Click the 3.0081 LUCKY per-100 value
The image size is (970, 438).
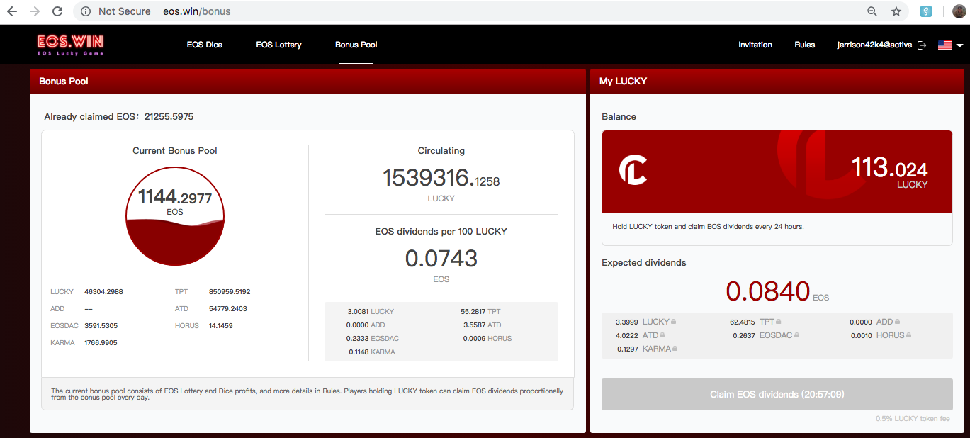(359, 311)
